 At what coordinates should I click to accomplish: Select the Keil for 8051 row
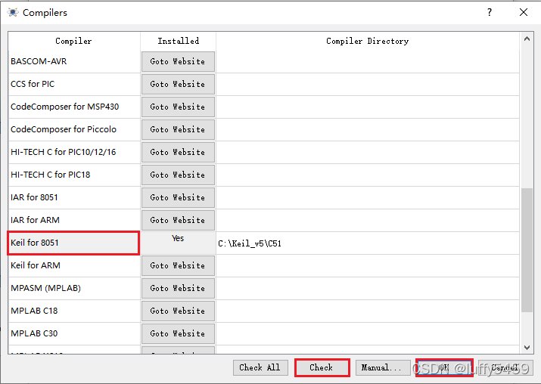74,243
